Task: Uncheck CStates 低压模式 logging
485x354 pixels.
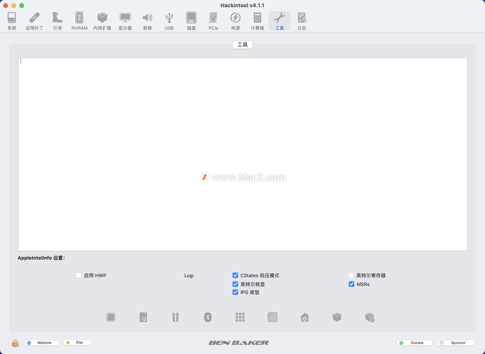Action: point(235,275)
